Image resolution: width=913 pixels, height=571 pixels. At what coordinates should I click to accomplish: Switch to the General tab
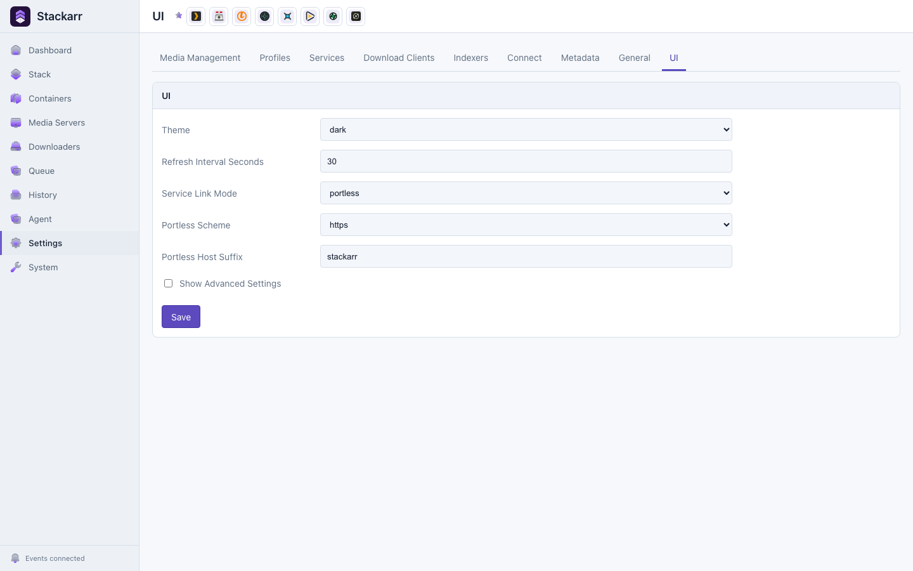635,58
